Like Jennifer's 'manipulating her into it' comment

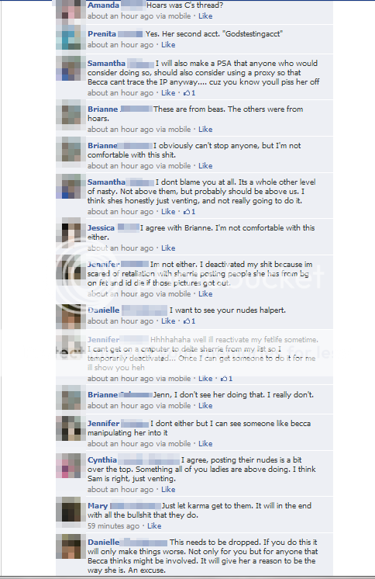pos(205,444)
